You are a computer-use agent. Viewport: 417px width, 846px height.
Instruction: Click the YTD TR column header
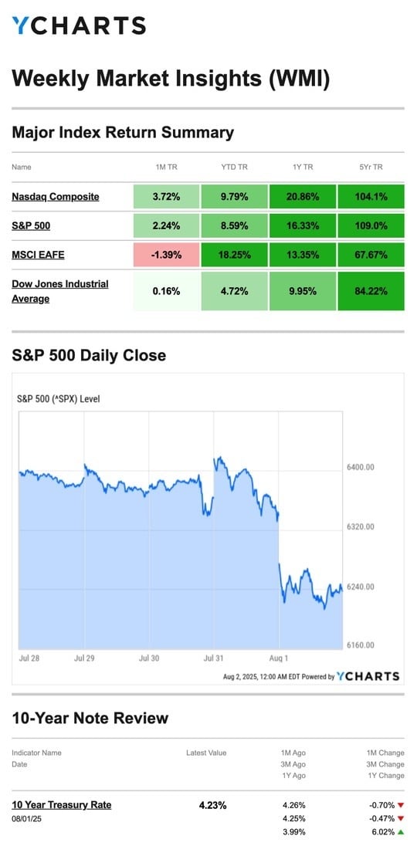pos(234,168)
